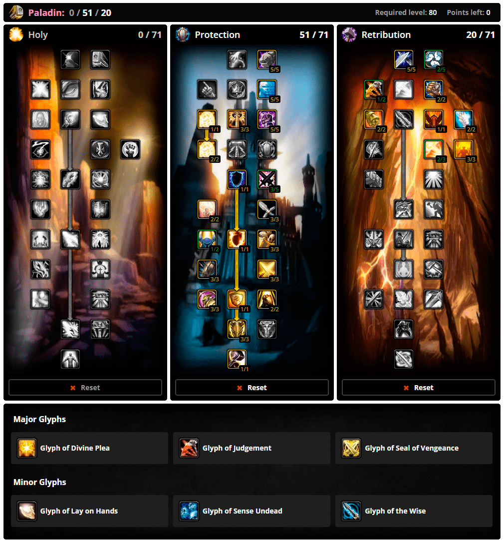Select the Hammer of the Righteous talent
This screenshot has width=504, height=543.
coord(237,359)
